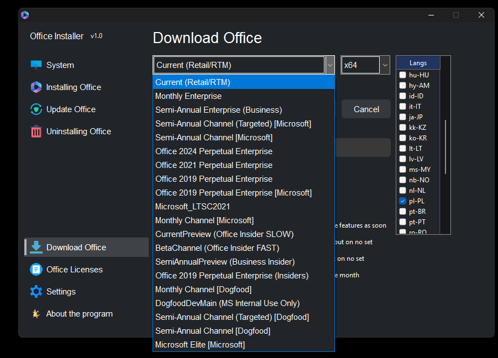Enable the pt-PT language checkbox
498x358 pixels.
click(403, 222)
